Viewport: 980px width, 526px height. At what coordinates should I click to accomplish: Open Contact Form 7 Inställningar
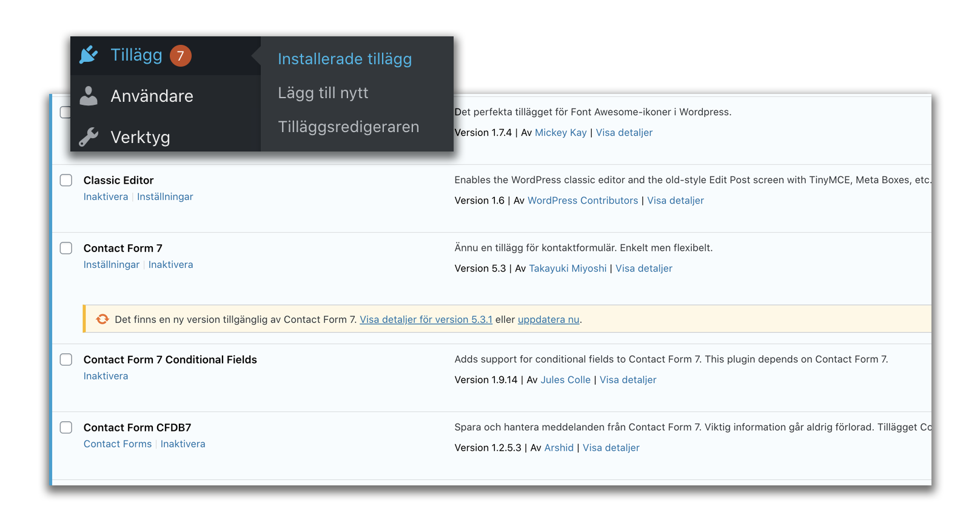[111, 265]
